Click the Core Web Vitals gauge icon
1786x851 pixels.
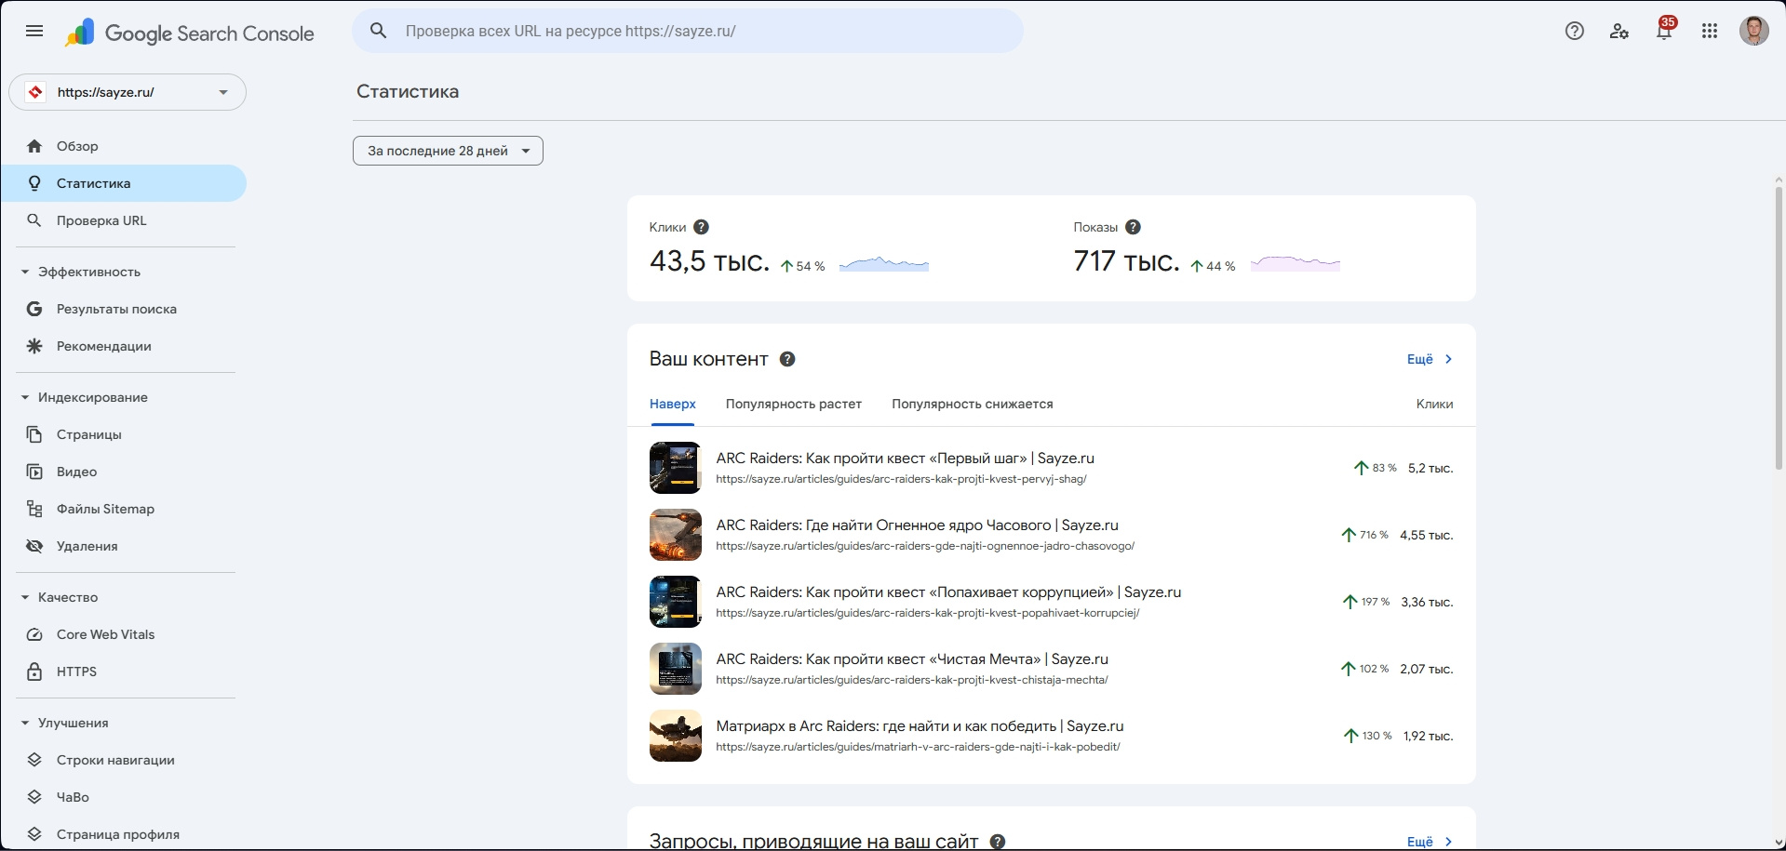pyautogui.click(x=34, y=634)
